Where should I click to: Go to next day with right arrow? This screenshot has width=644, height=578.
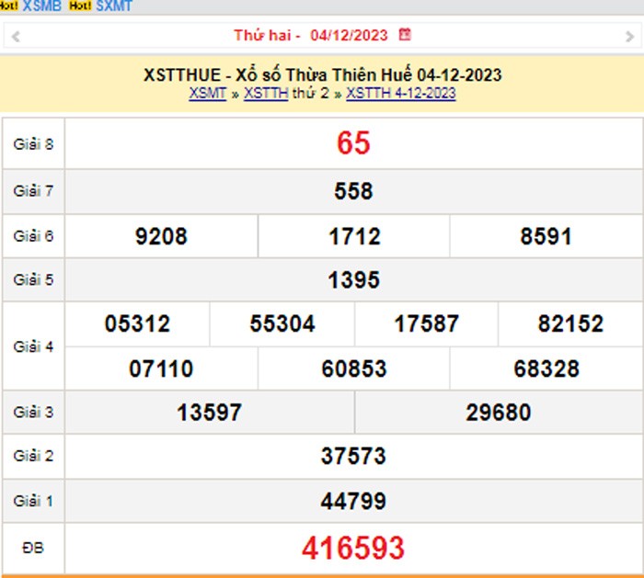click(629, 37)
